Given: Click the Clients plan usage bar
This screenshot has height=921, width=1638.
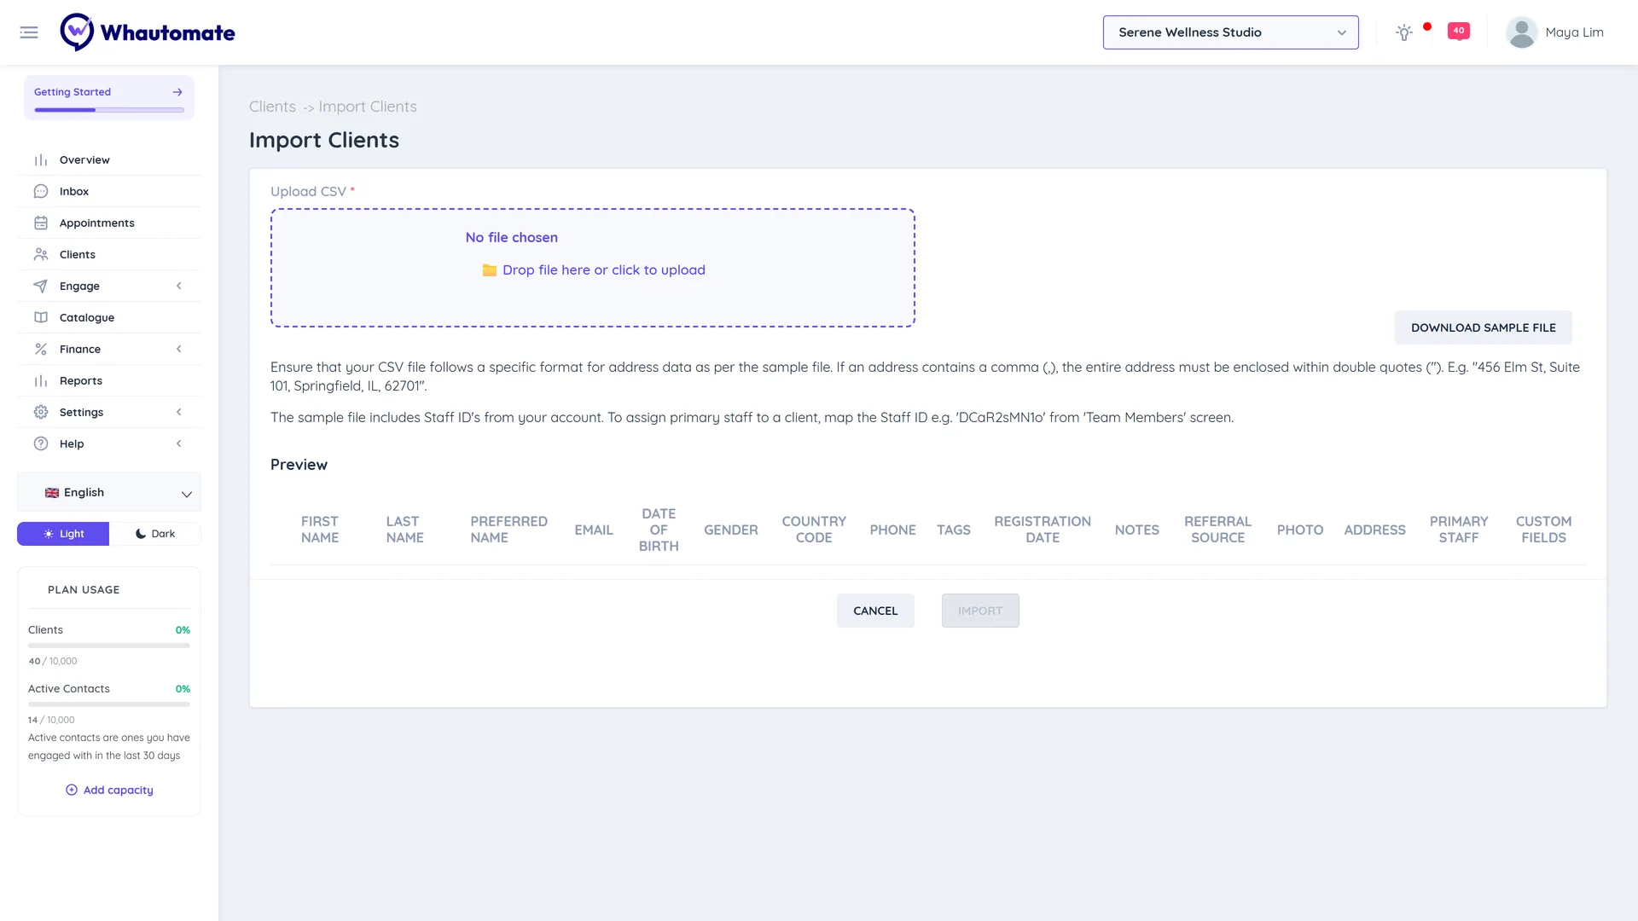Looking at the screenshot, I should point(109,646).
